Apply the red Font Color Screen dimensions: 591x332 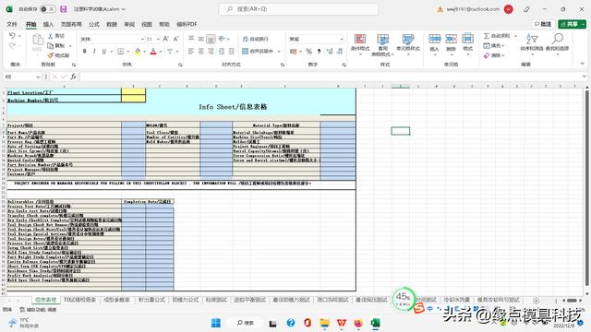coord(153,52)
